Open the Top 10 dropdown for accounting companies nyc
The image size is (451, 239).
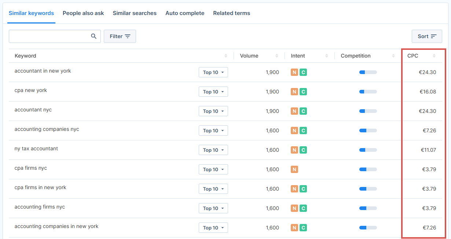click(213, 130)
